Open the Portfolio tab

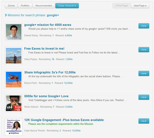[x=25, y=6]
